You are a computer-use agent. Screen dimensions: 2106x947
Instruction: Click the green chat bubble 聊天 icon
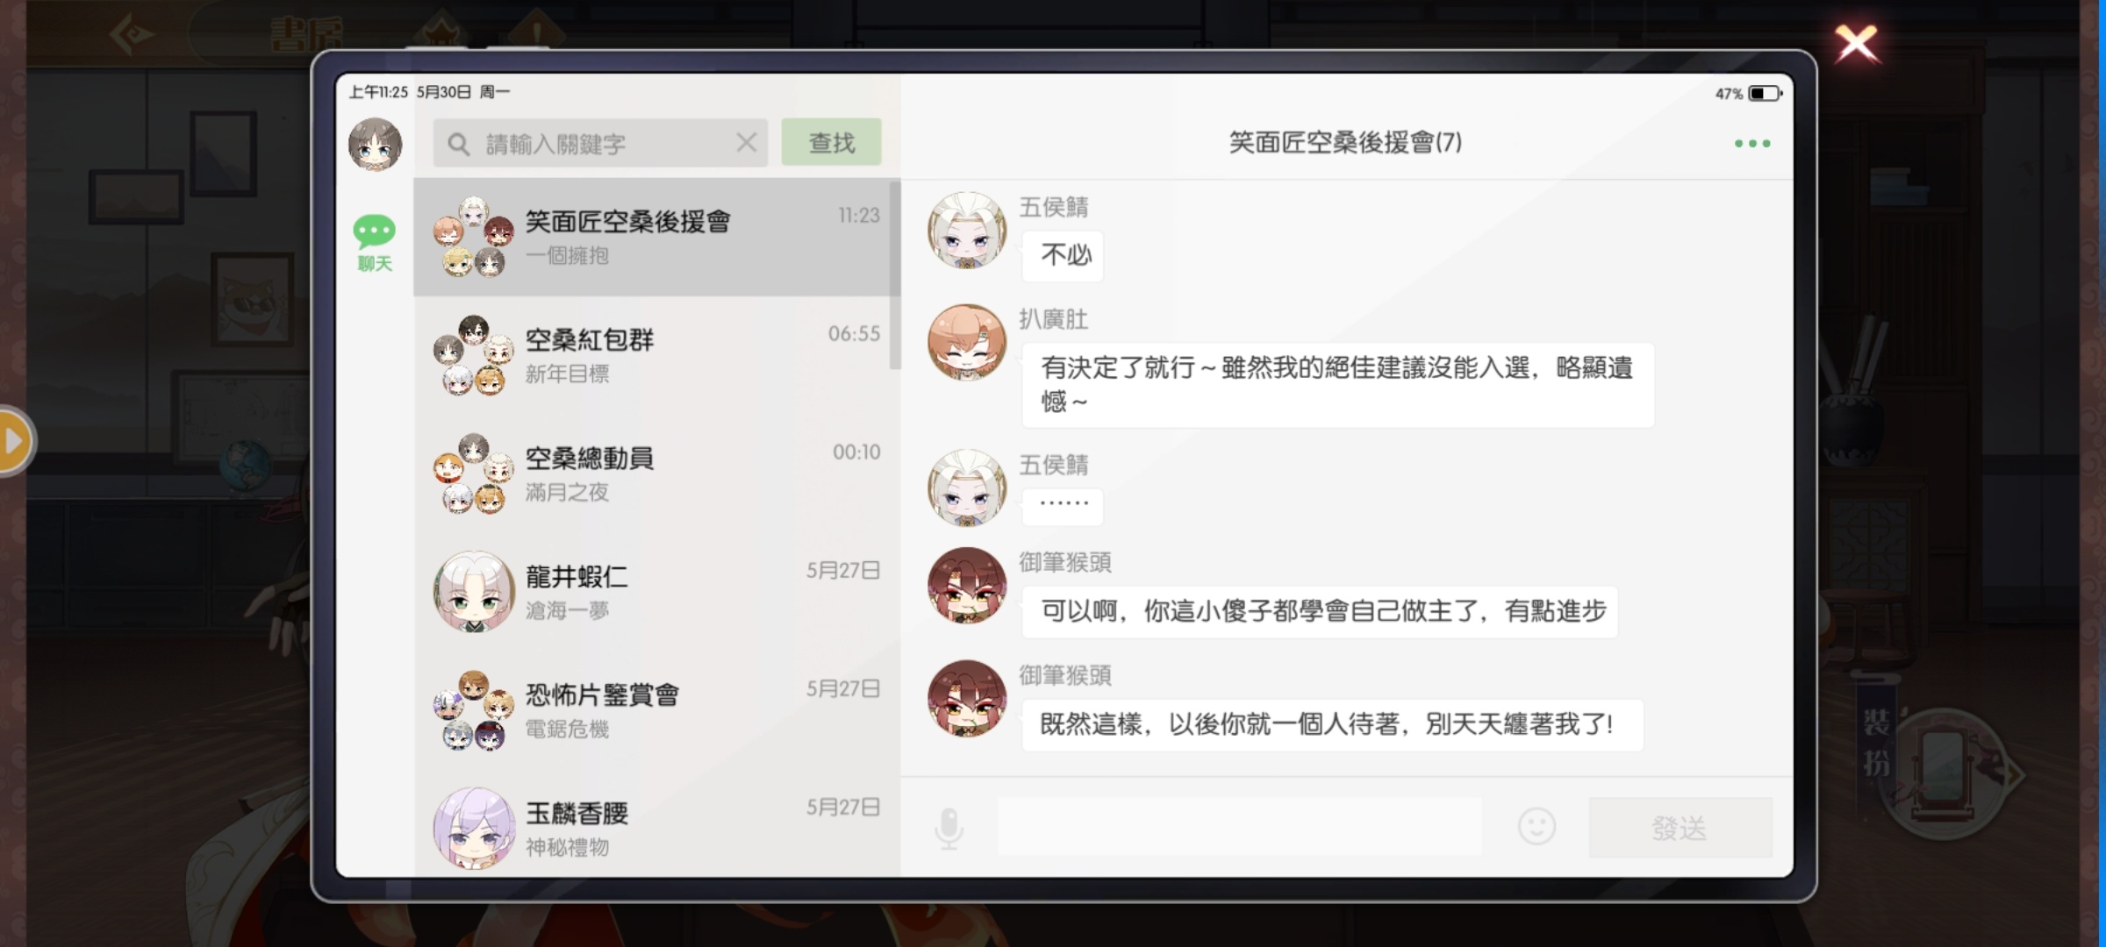click(375, 241)
